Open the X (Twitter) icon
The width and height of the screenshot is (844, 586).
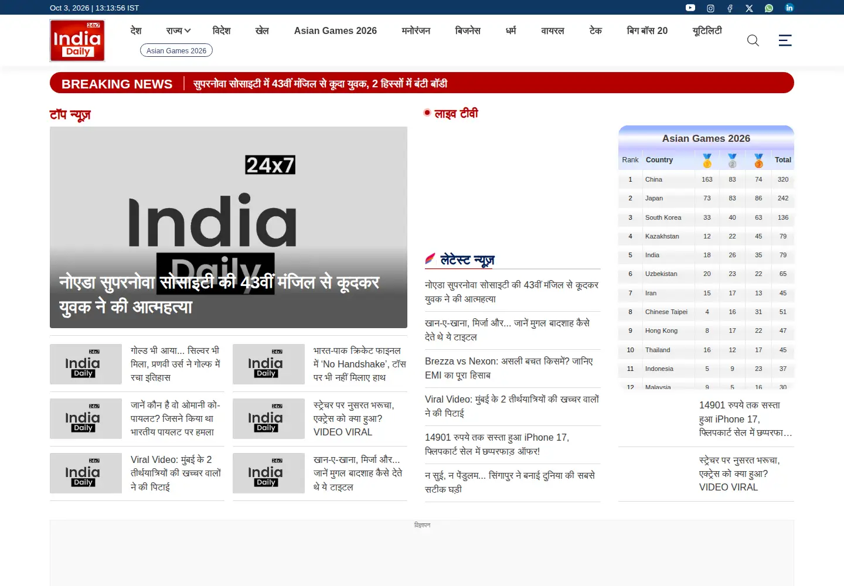click(749, 8)
